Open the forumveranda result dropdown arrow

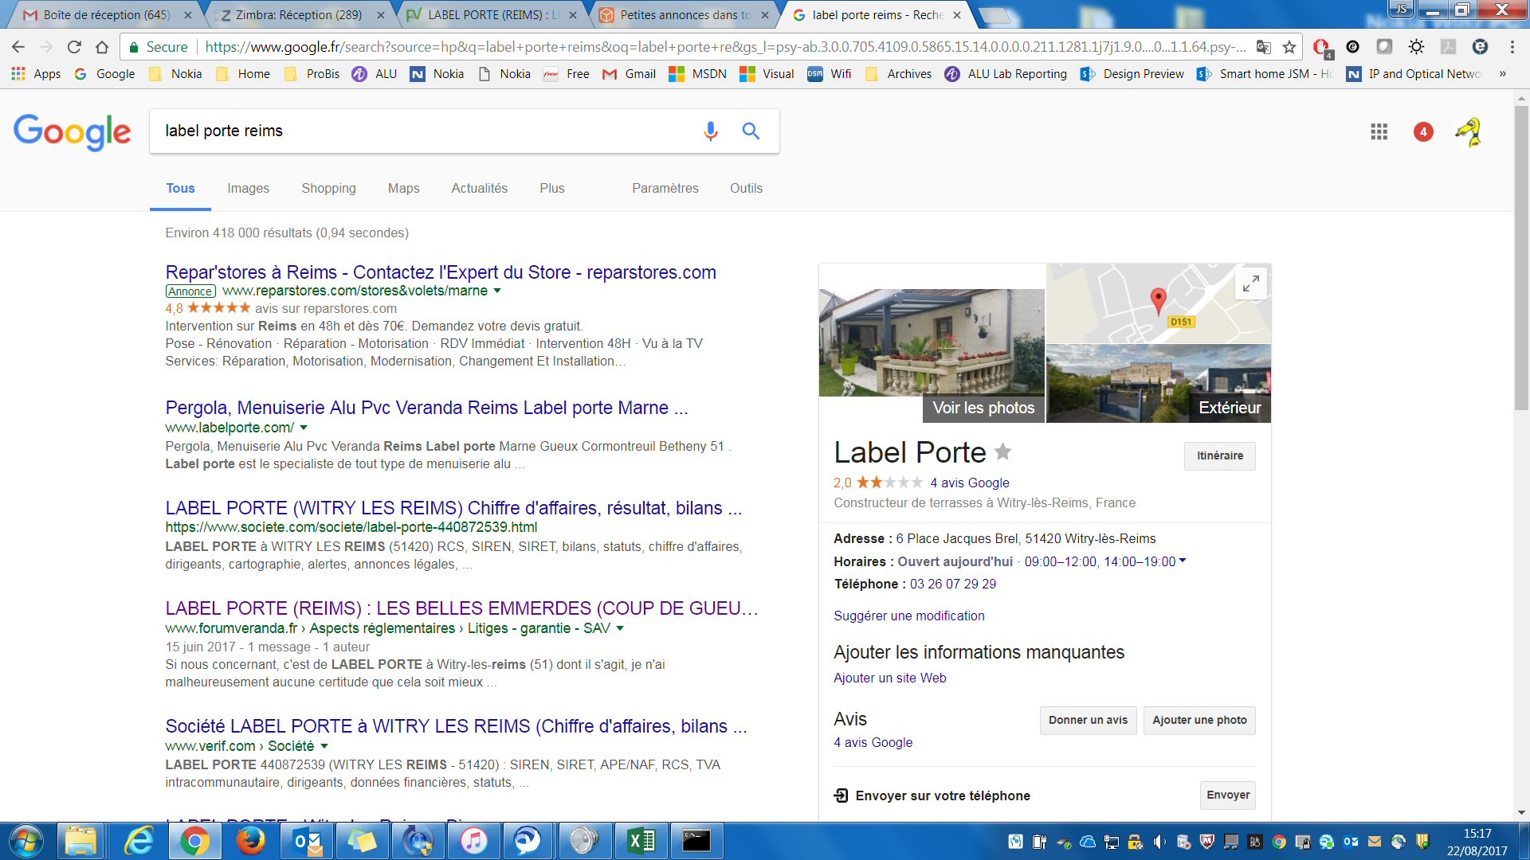pos(620,628)
